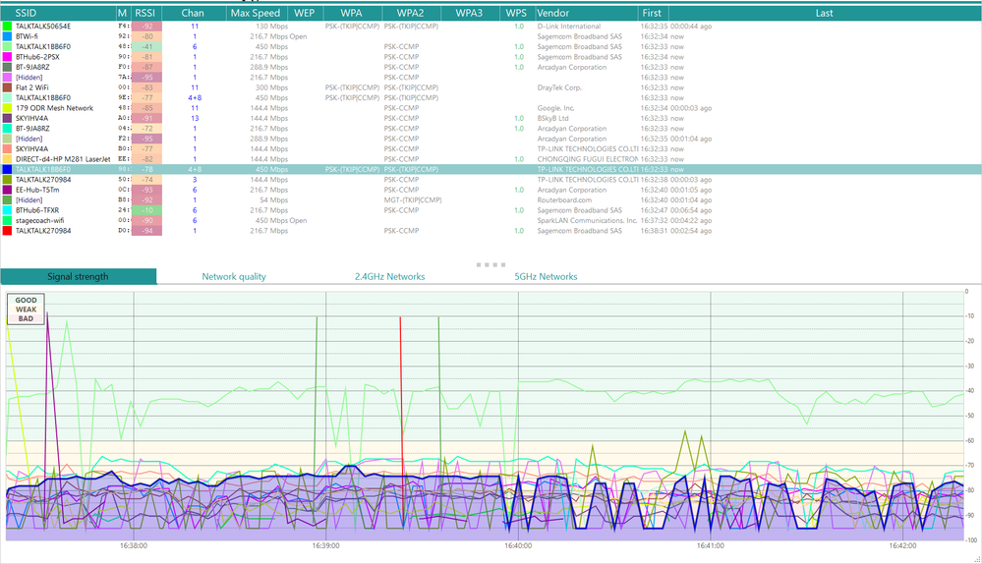Click the WPS column header
The width and height of the screenshot is (982, 564).
pyautogui.click(x=517, y=13)
